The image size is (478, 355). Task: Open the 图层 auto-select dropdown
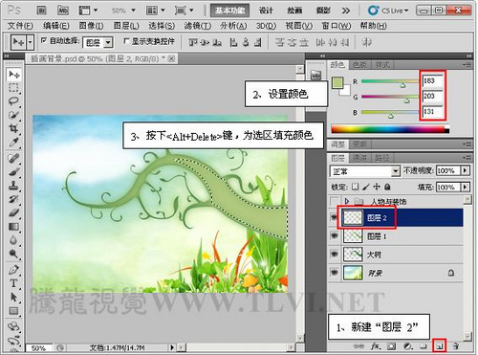109,42
